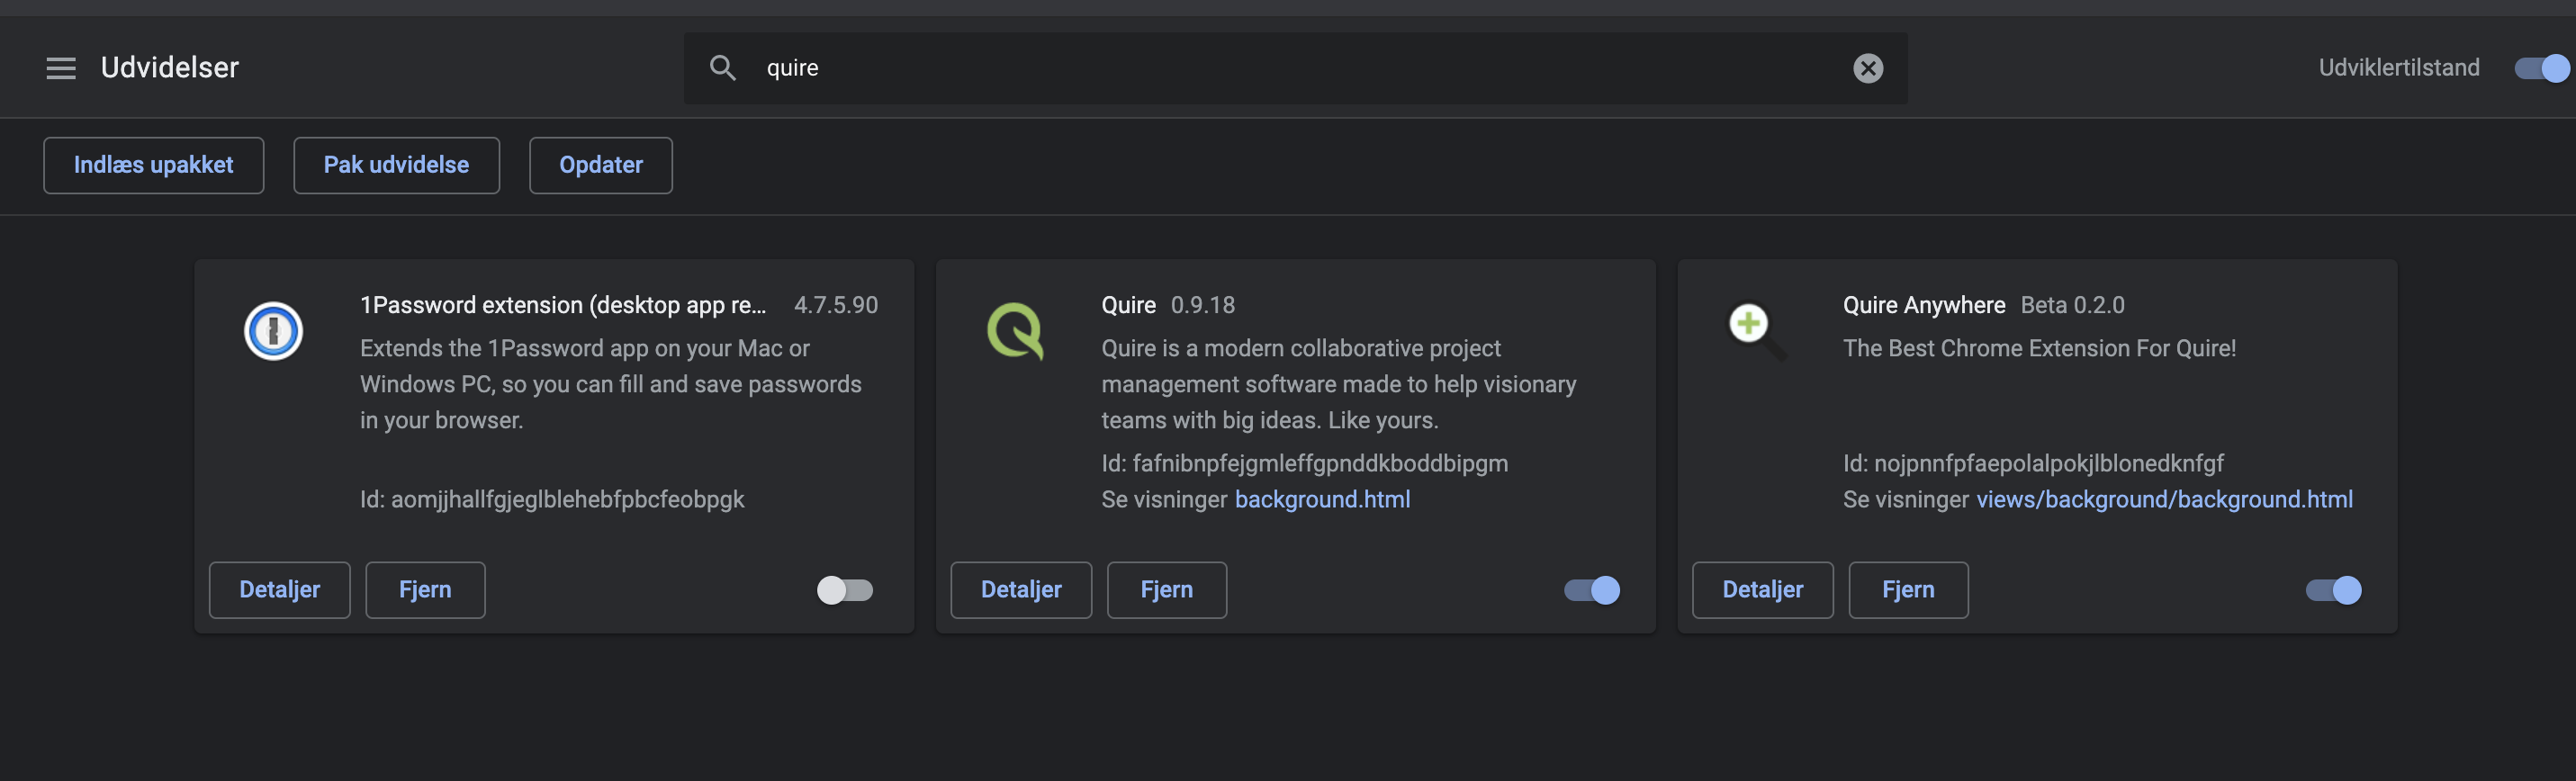The height and width of the screenshot is (781, 2576).
Task: Click Fjern on Quire Anywhere card
Action: click(1908, 590)
